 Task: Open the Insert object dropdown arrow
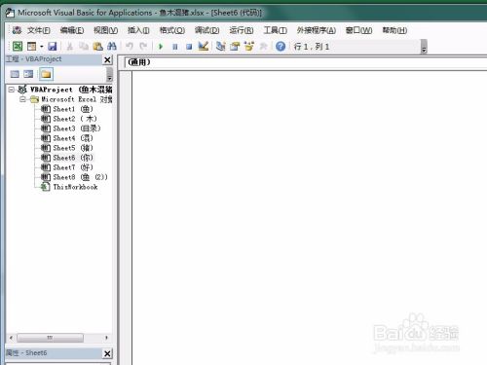point(42,47)
